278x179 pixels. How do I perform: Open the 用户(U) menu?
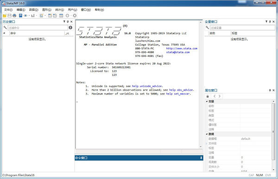(72, 10)
